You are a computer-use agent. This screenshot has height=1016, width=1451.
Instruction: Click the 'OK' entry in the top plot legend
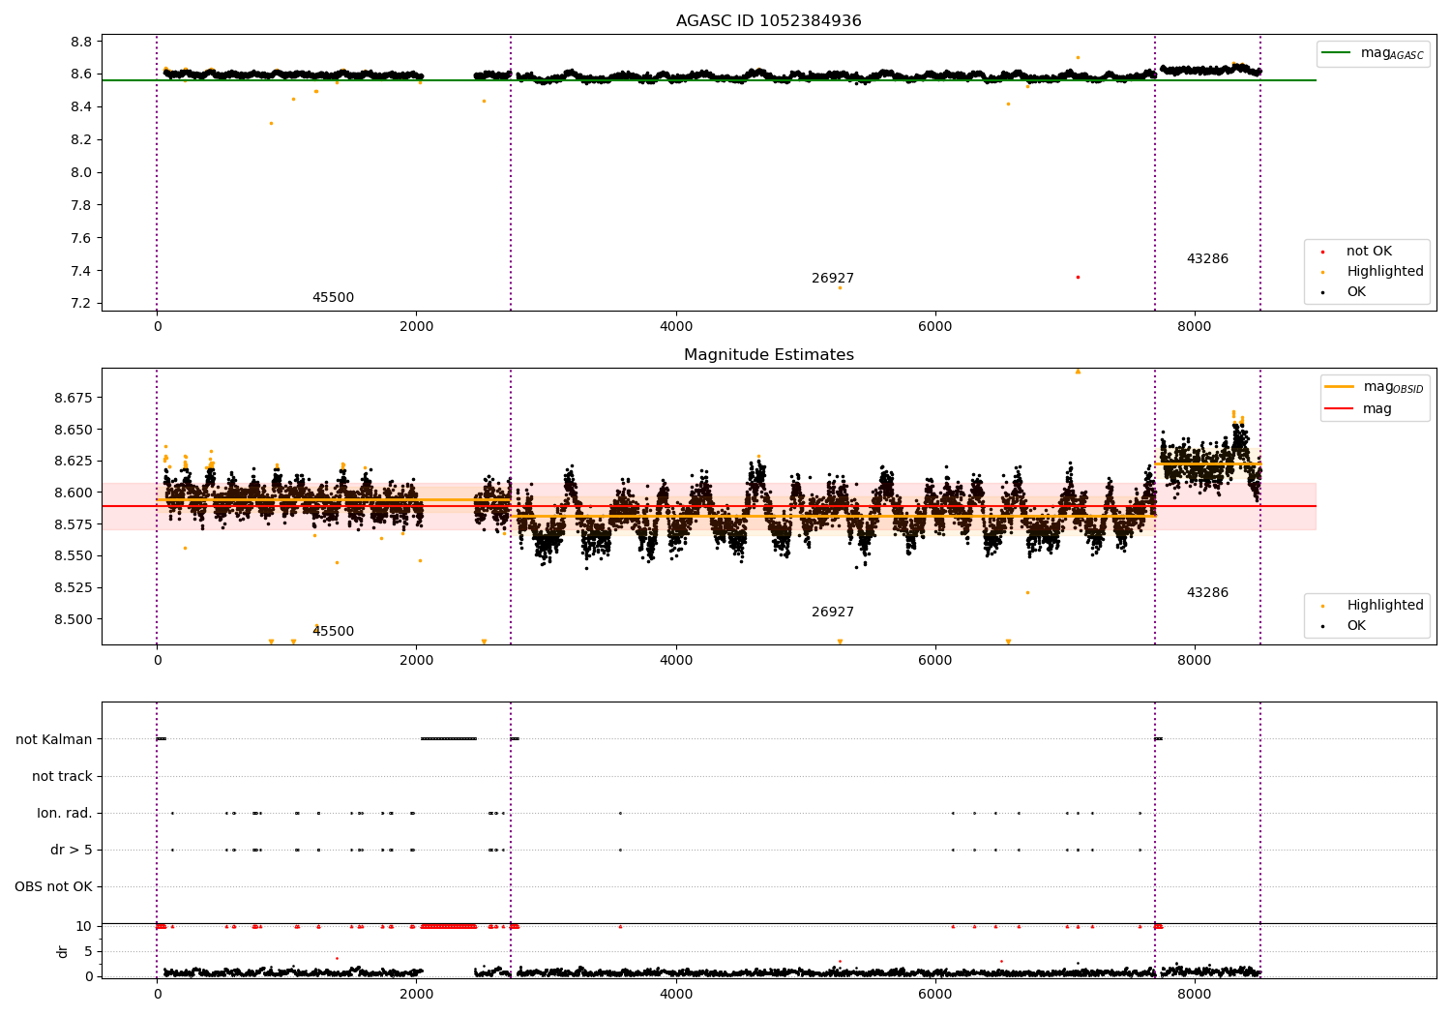tap(1345, 292)
